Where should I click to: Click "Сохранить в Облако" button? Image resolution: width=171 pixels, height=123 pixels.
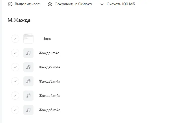(x=73, y=4)
